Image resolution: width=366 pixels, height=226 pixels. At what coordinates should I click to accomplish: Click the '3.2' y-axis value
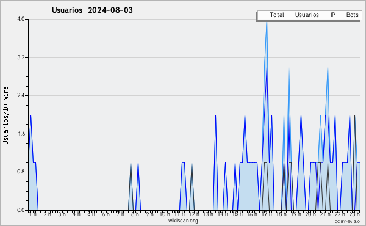pos(21,57)
